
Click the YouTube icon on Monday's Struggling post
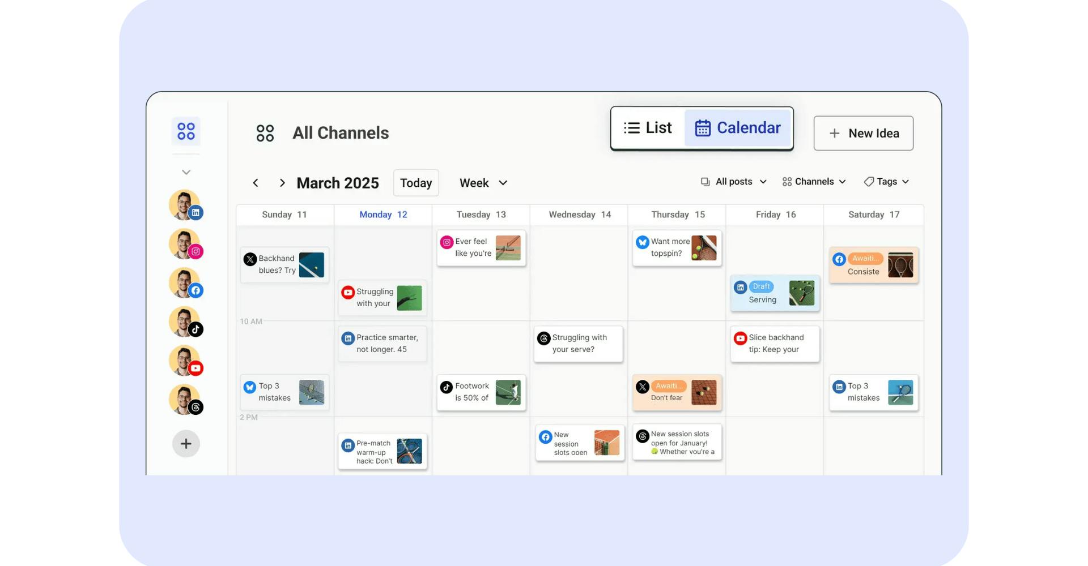(348, 293)
